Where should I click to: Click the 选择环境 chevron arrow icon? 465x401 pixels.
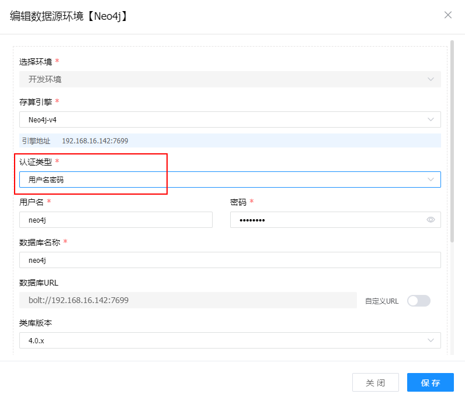tap(431, 79)
